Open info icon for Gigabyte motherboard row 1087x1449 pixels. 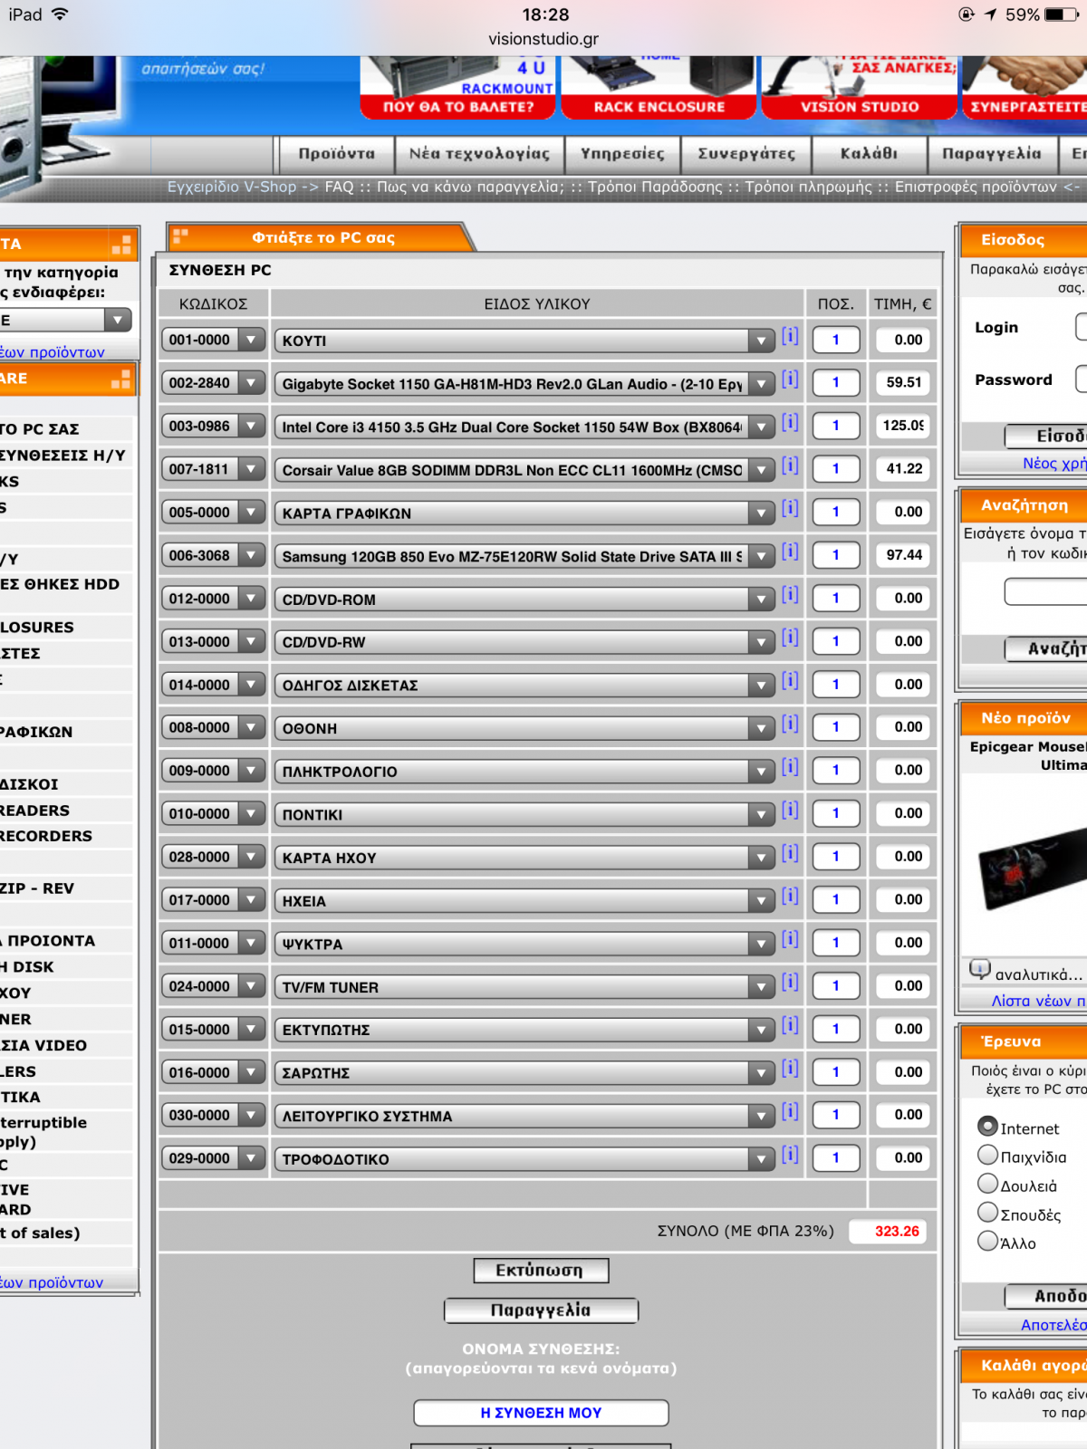(x=790, y=379)
